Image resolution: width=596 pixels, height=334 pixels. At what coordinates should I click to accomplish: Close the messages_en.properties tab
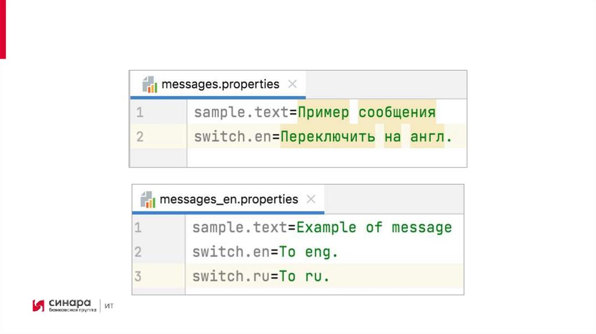(x=311, y=200)
